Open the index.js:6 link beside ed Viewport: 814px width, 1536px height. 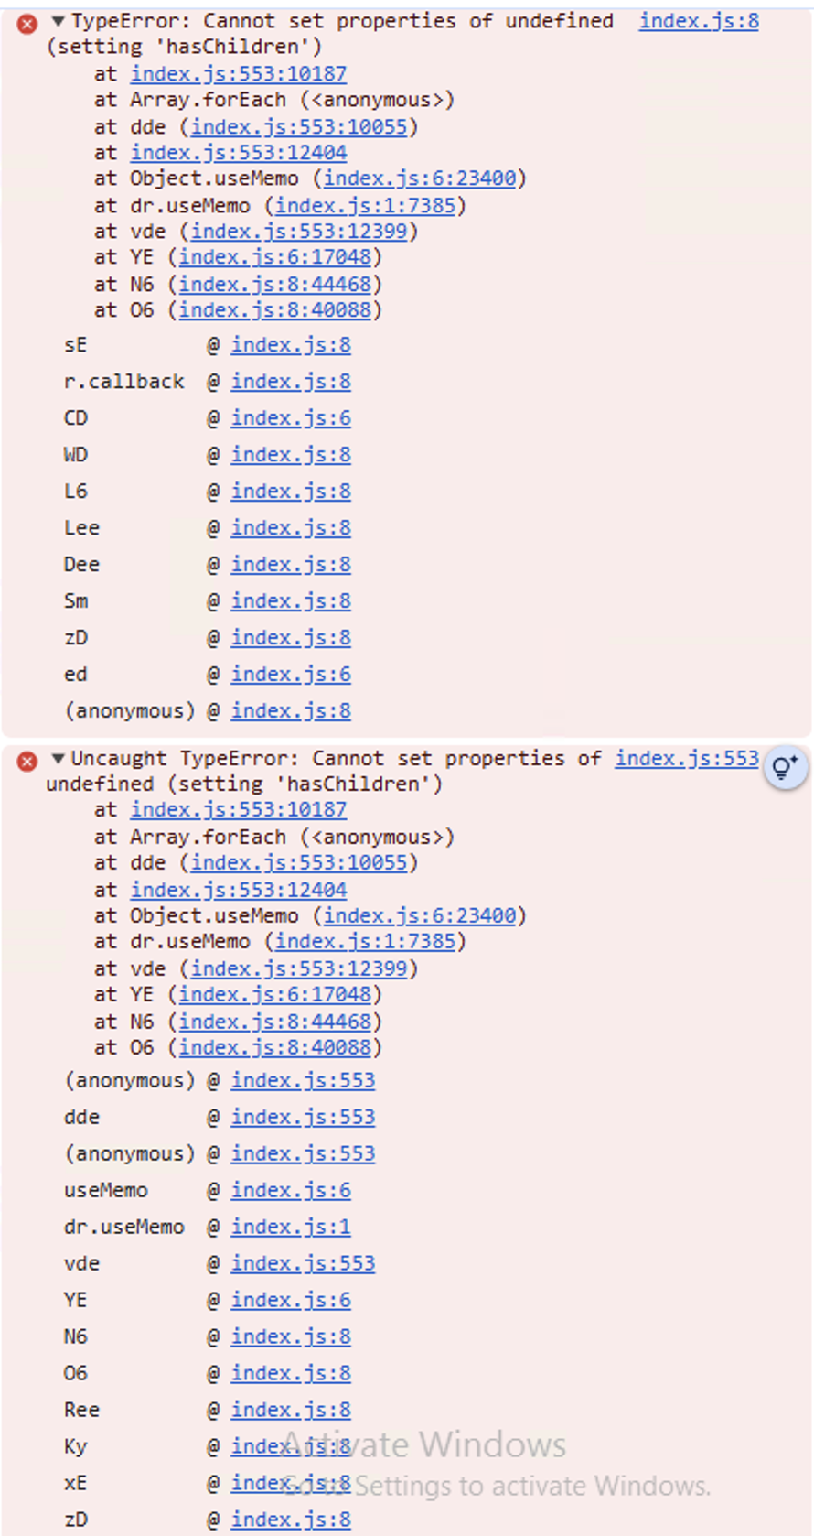pos(291,675)
